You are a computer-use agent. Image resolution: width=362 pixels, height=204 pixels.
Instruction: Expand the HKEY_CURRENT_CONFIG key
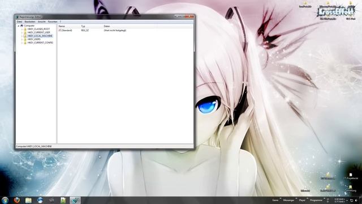(x=22, y=43)
